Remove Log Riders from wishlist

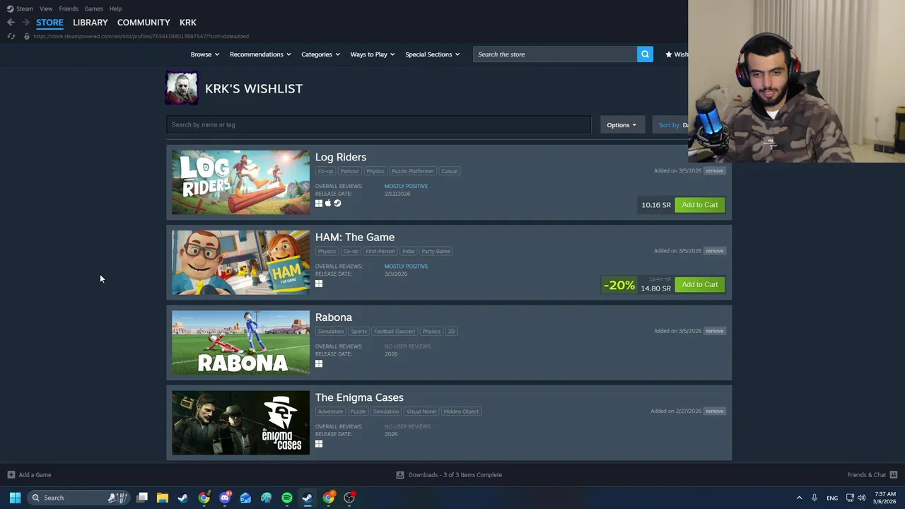tap(714, 170)
